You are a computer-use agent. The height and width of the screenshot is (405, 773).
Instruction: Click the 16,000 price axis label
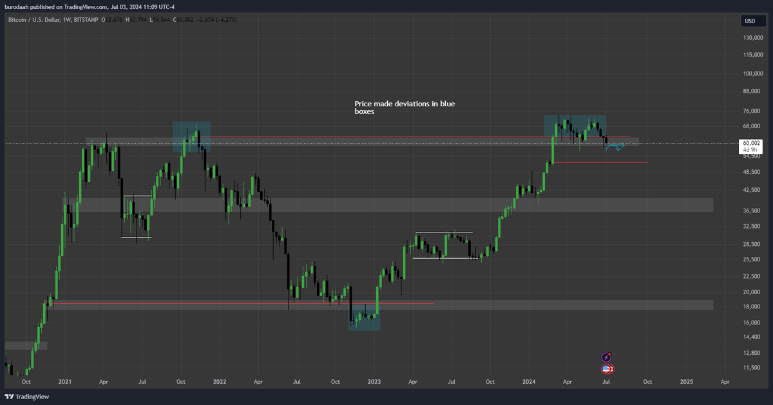point(751,322)
